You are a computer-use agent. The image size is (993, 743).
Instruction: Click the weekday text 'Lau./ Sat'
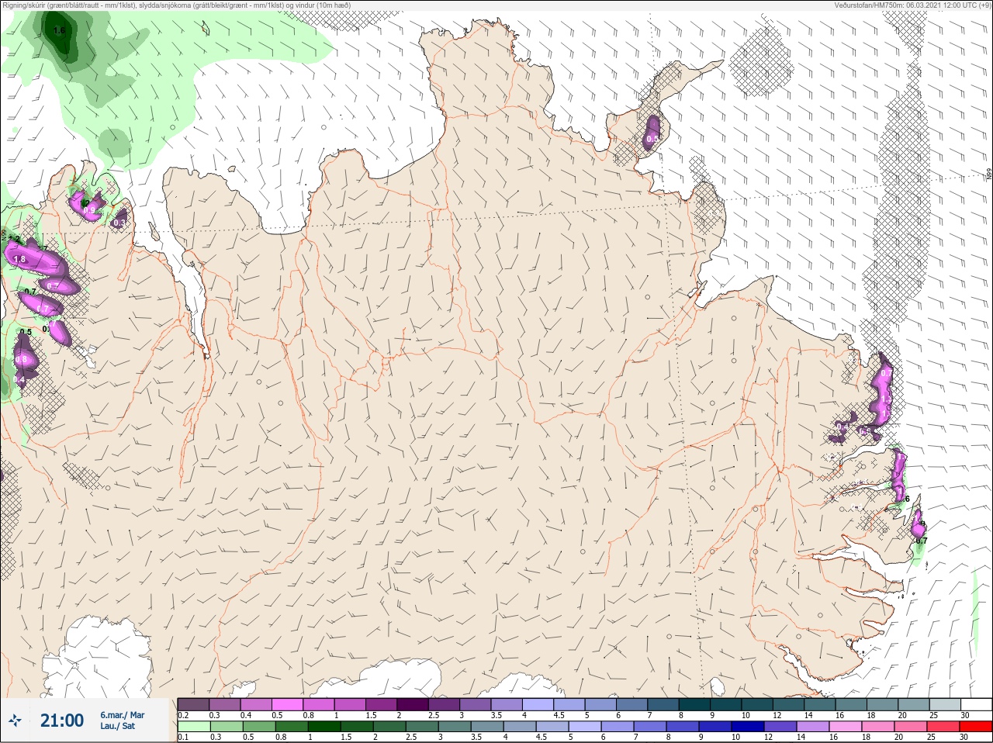(x=118, y=727)
